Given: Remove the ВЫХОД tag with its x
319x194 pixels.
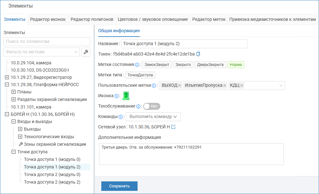Looking at the screenshot, I should pyautogui.click(x=180, y=85).
